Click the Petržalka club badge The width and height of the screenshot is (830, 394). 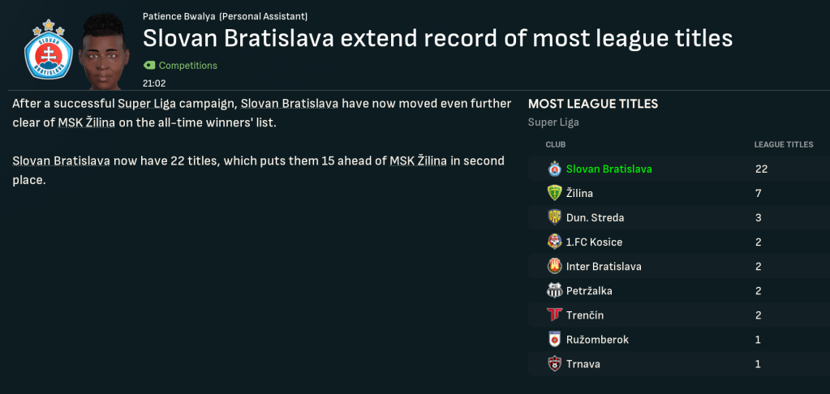[x=555, y=291]
